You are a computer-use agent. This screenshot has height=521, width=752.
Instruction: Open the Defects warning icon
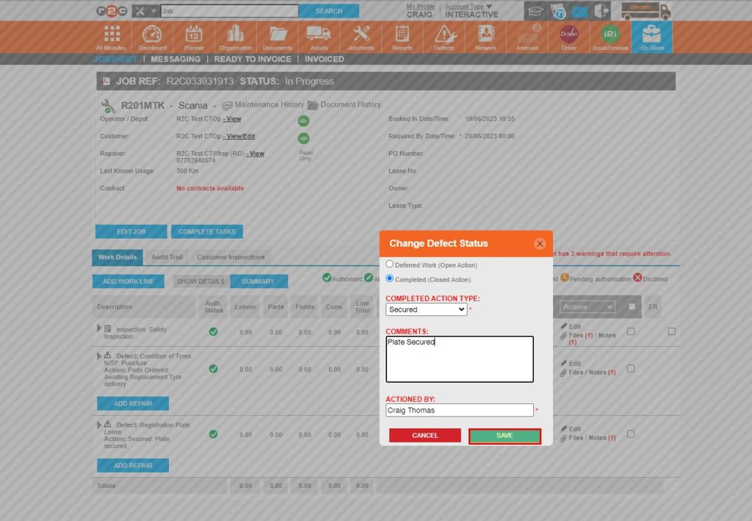pos(444,35)
